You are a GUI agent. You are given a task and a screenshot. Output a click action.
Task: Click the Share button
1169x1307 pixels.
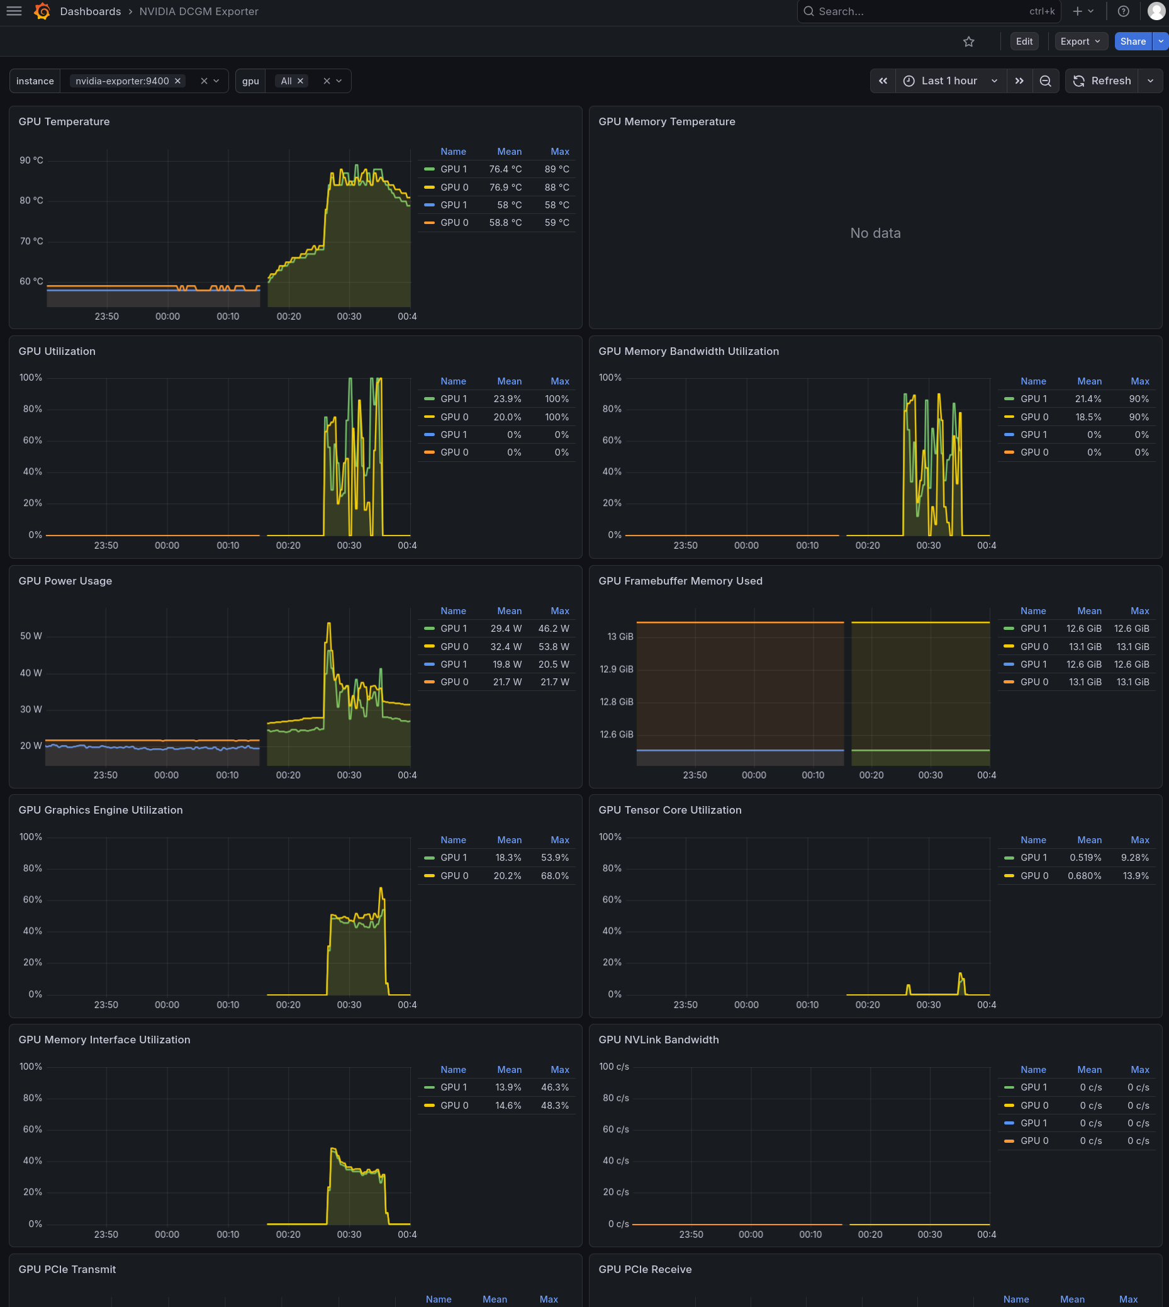pos(1133,42)
